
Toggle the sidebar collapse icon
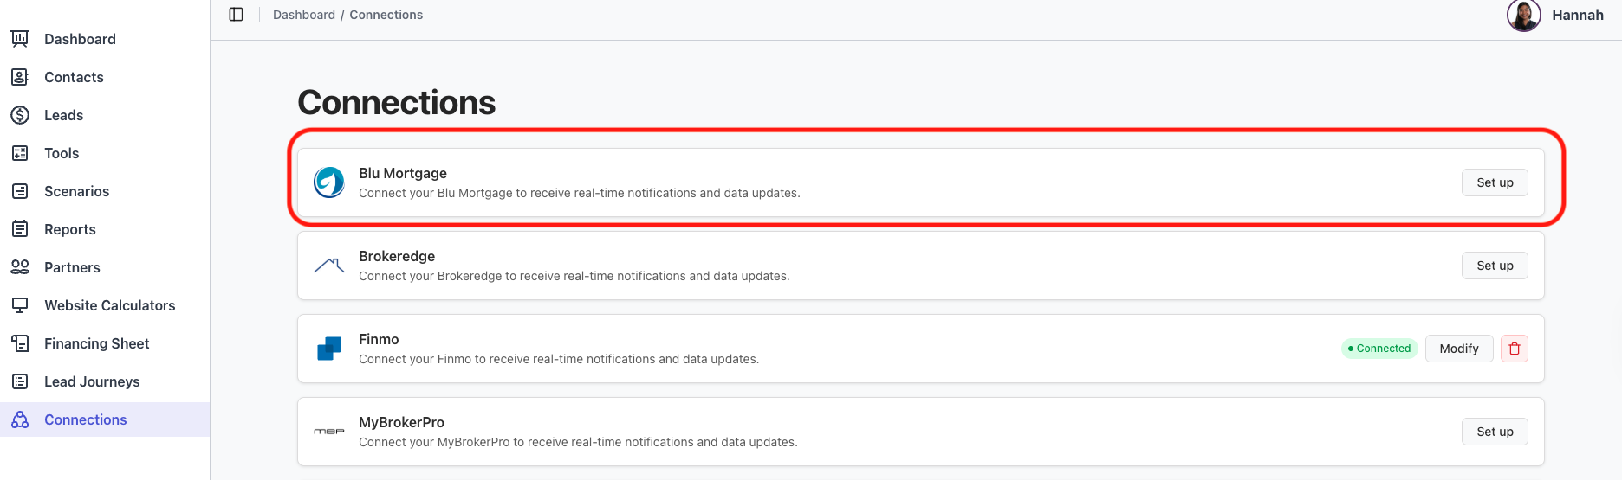(x=236, y=15)
